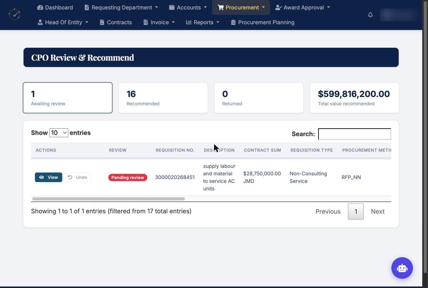428x288 pixels.
Task: Sort by the Review column header
Action: [x=118, y=150]
